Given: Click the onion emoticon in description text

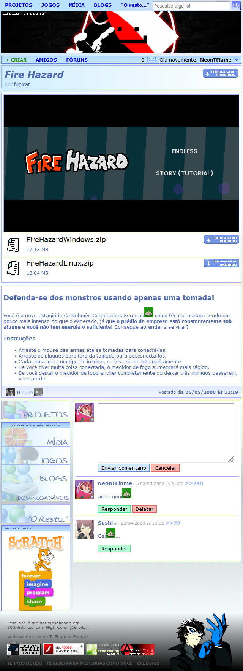Looking at the screenshot, I should (149, 312).
